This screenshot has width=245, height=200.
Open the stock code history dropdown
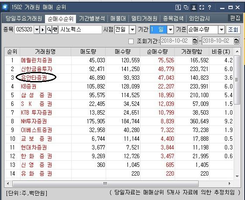click(37, 30)
